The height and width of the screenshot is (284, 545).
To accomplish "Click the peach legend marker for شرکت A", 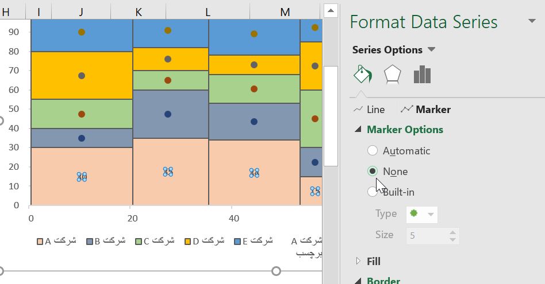I will (x=40, y=241).
